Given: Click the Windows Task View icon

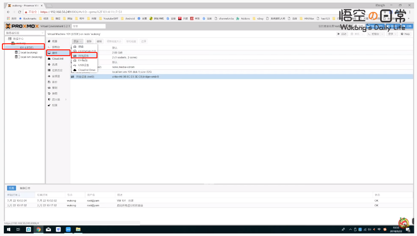Looking at the screenshot, I should [x=18, y=229].
